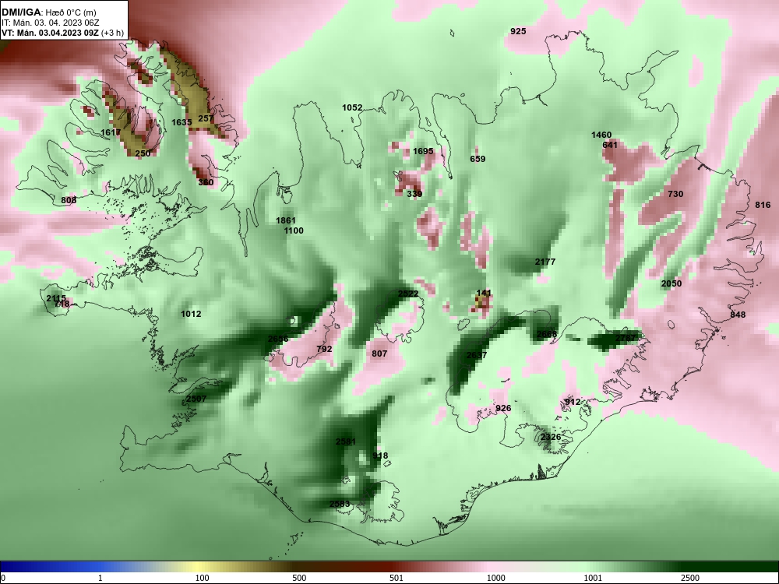Click the 100 tick on the colour scale

203,578
